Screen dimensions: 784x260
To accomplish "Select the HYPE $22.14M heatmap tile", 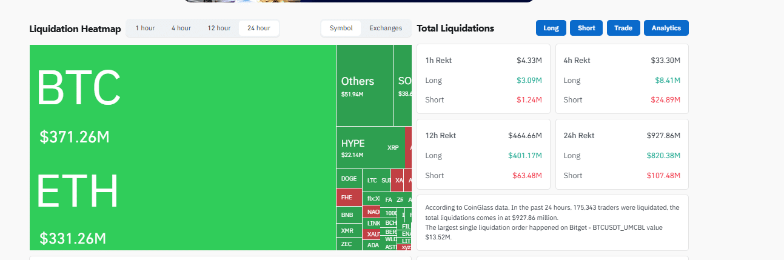I will click(x=359, y=147).
